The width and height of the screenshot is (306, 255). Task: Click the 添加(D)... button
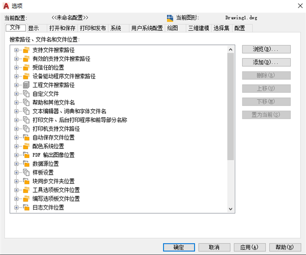[x=266, y=62]
